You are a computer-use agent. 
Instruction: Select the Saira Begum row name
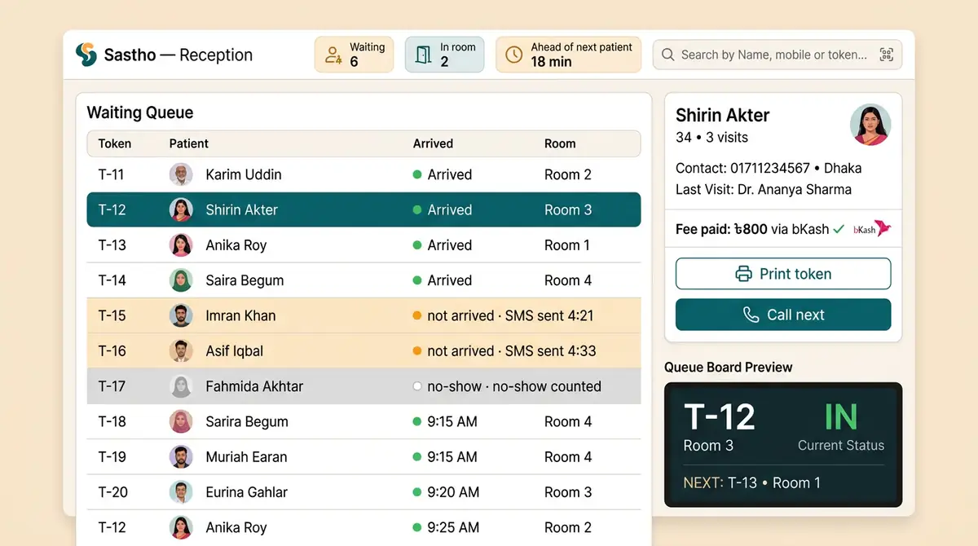[244, 280]
